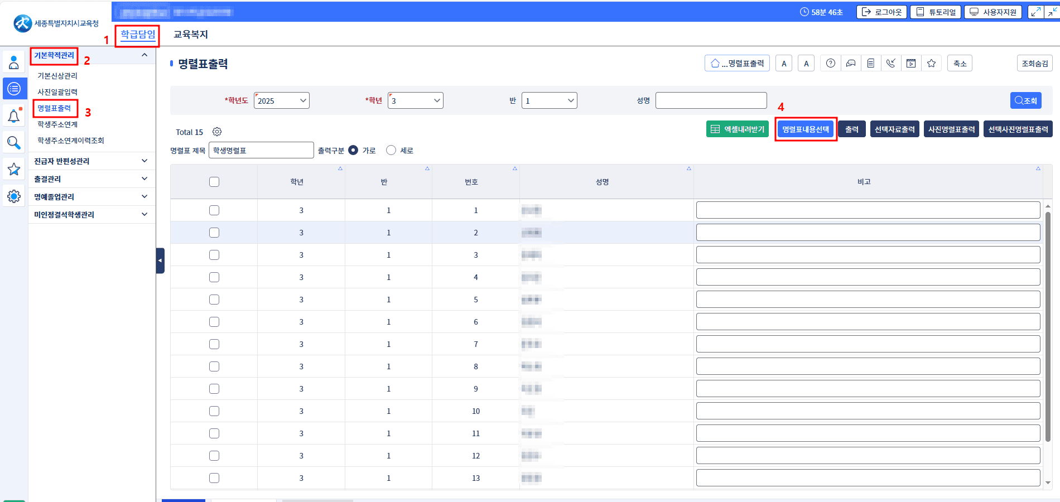The width and height of the screenshot is (1060, 502).
Task: Focus the 성명 name search field
Action: point(711,100)
